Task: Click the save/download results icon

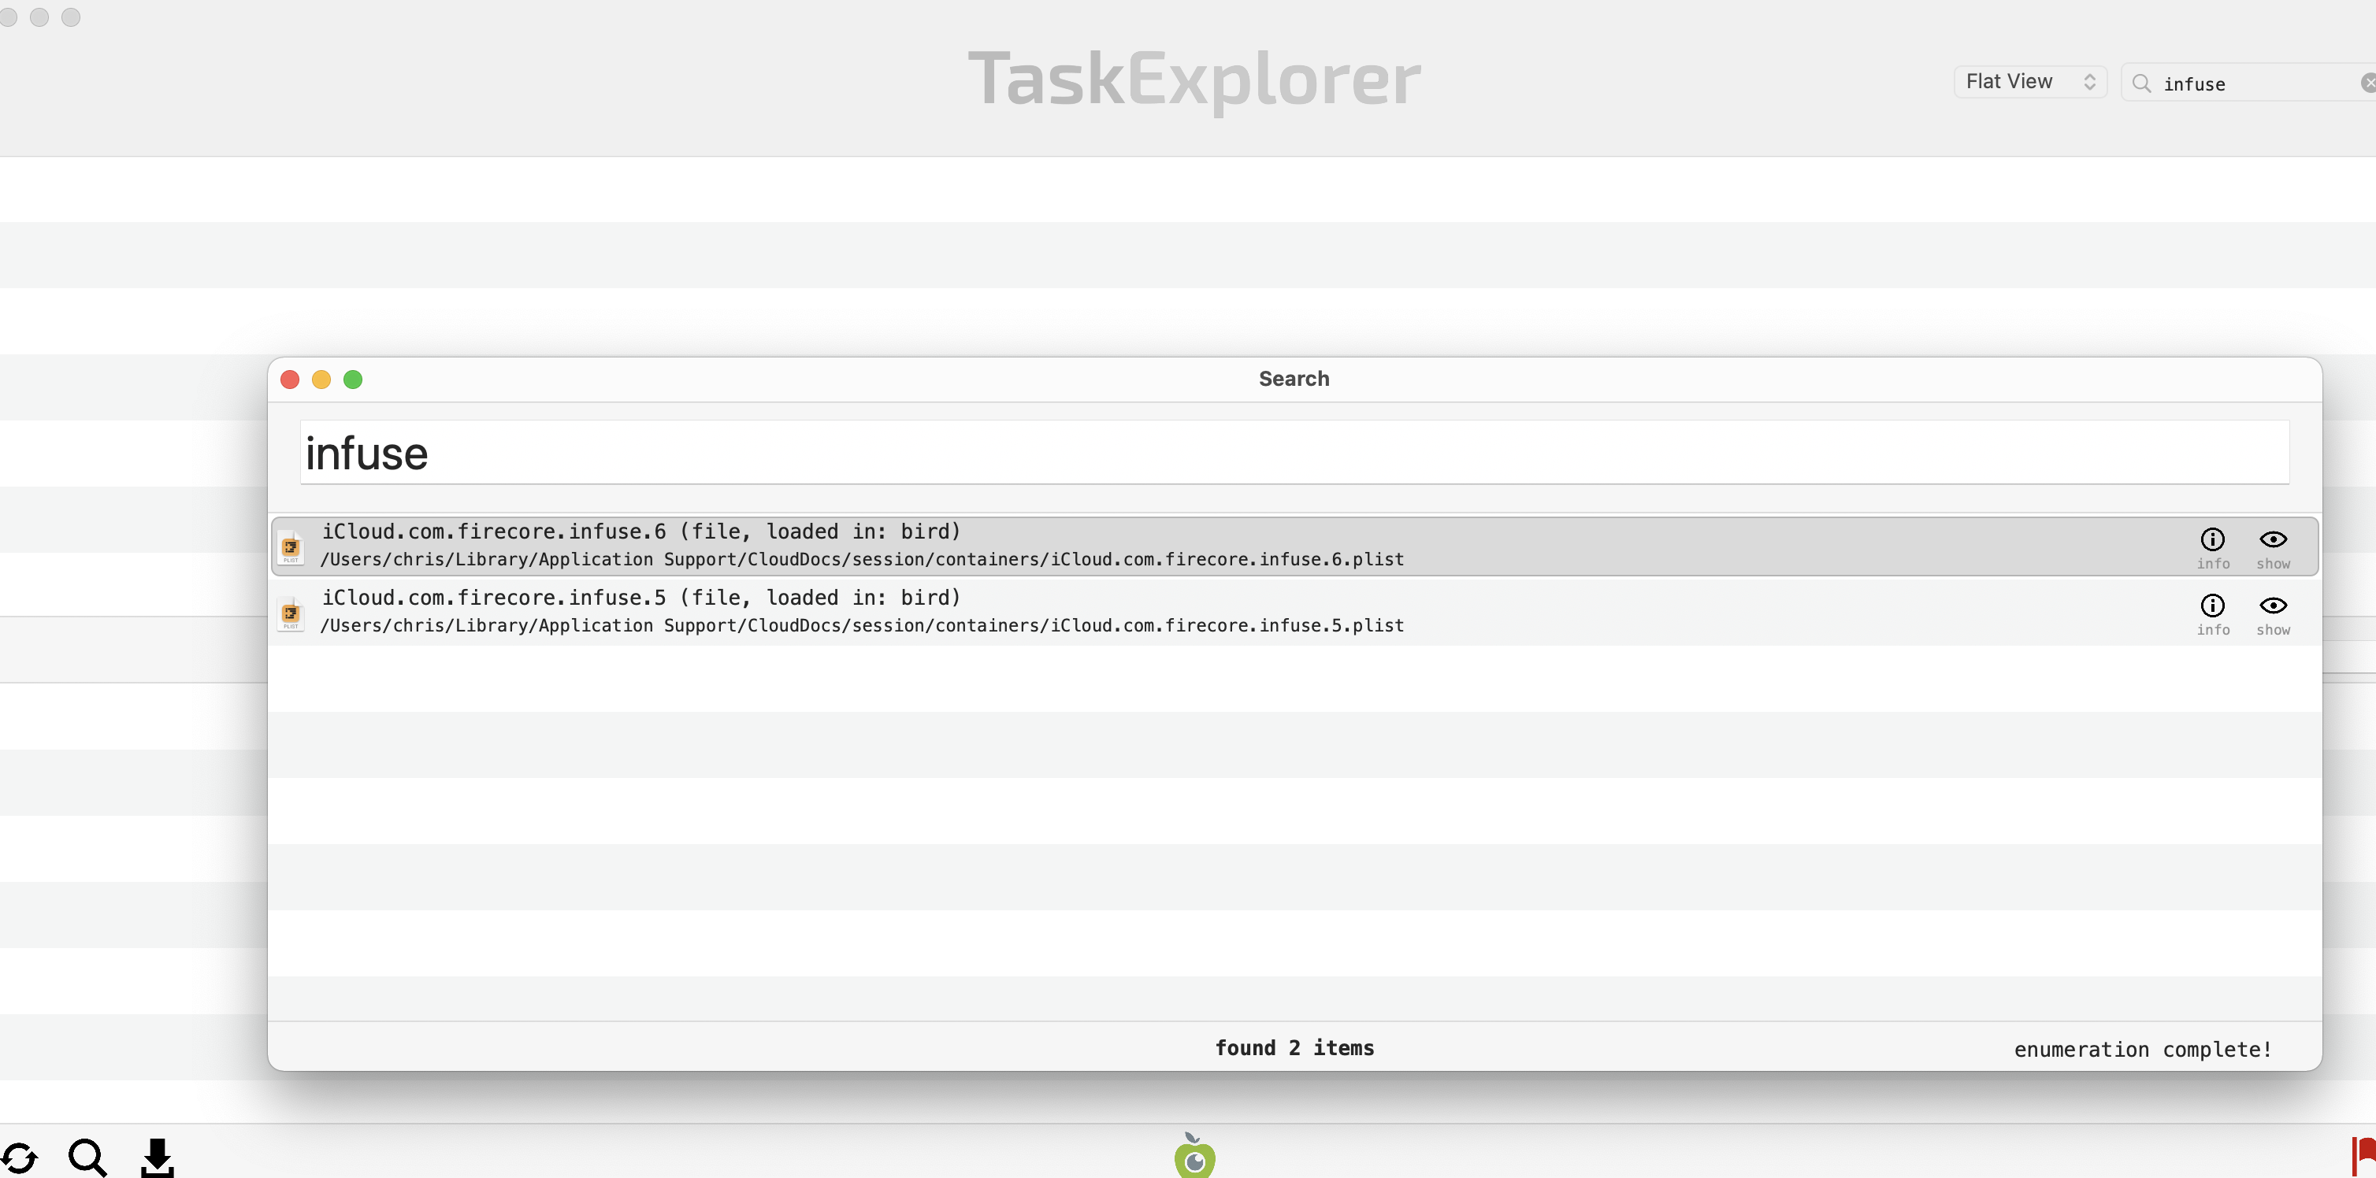Action: click(x=157, y=1157)
